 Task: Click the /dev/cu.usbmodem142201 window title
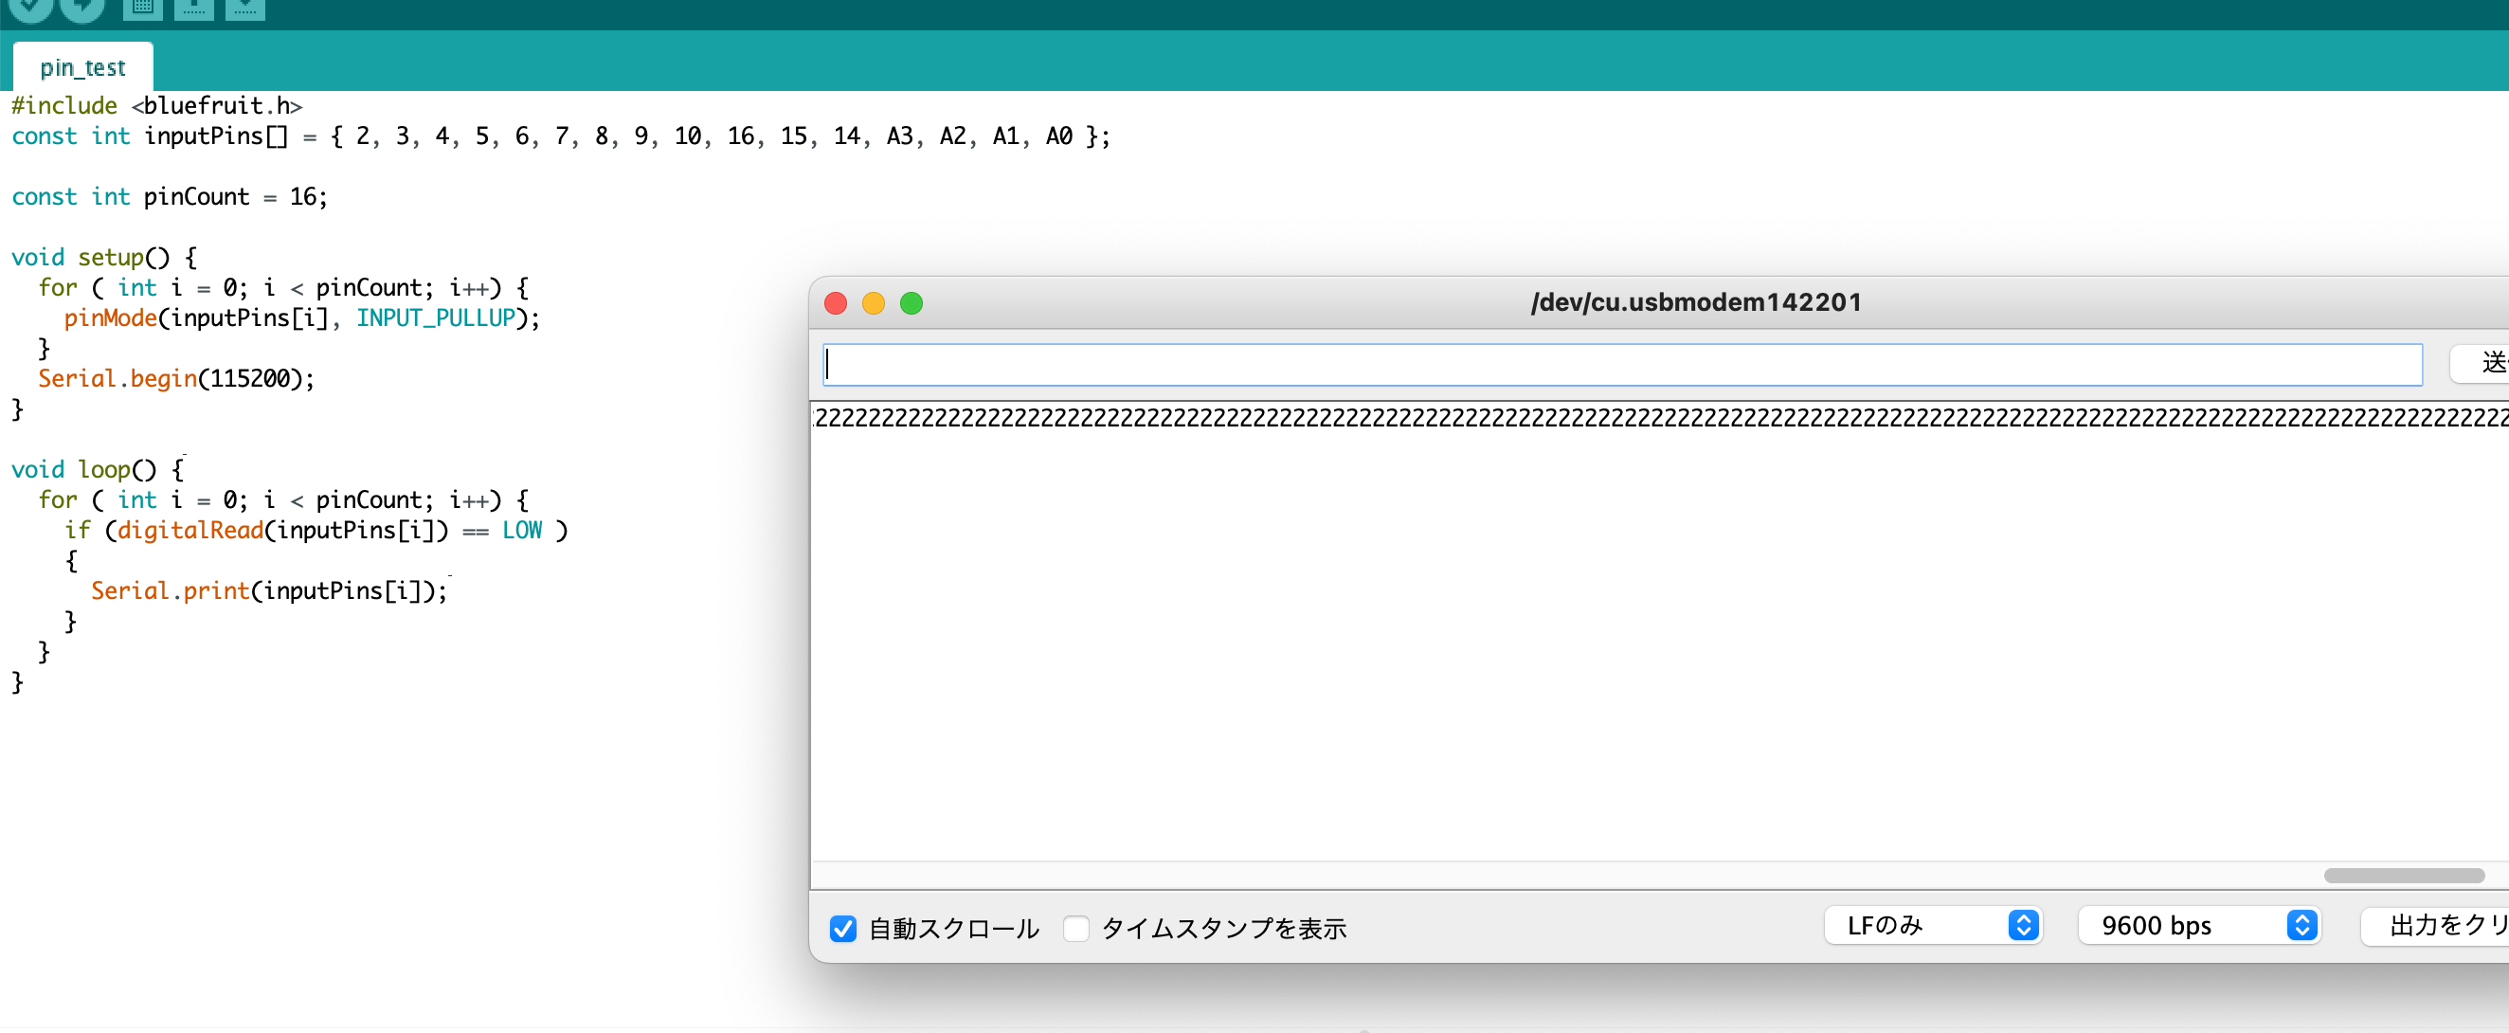[x=1696, y=302]
